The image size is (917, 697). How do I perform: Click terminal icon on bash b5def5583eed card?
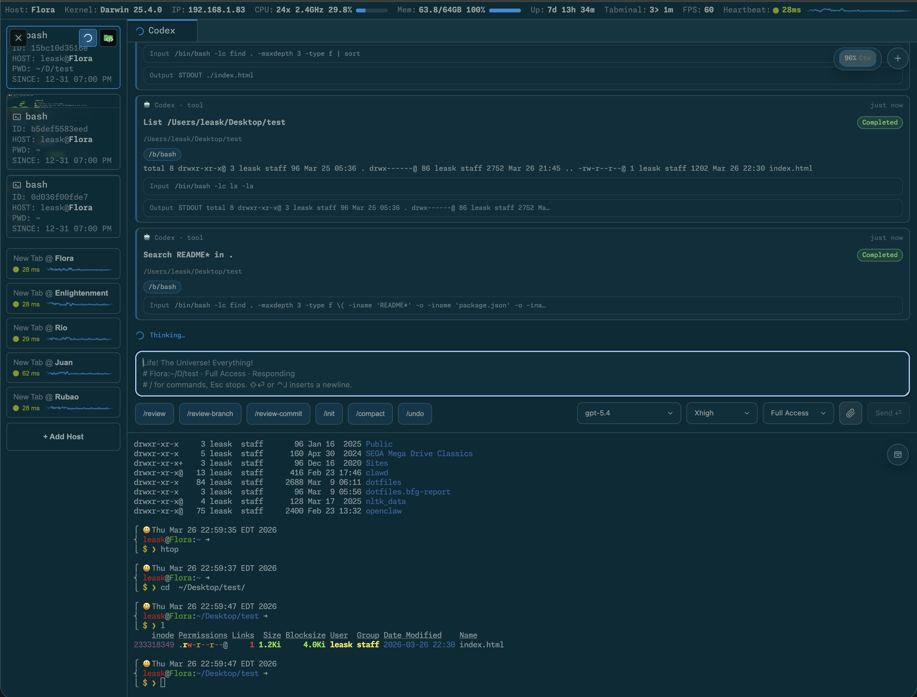[x=17, y=117]
